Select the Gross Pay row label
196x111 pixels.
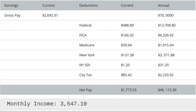pyautogui.click(x=13, y=16)
